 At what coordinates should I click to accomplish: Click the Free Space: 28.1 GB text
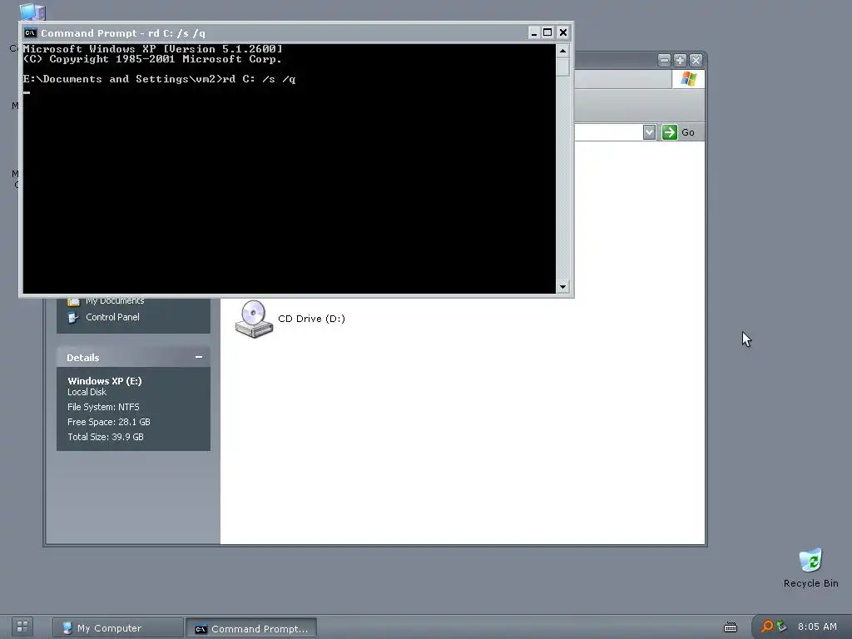coord(109,422)
